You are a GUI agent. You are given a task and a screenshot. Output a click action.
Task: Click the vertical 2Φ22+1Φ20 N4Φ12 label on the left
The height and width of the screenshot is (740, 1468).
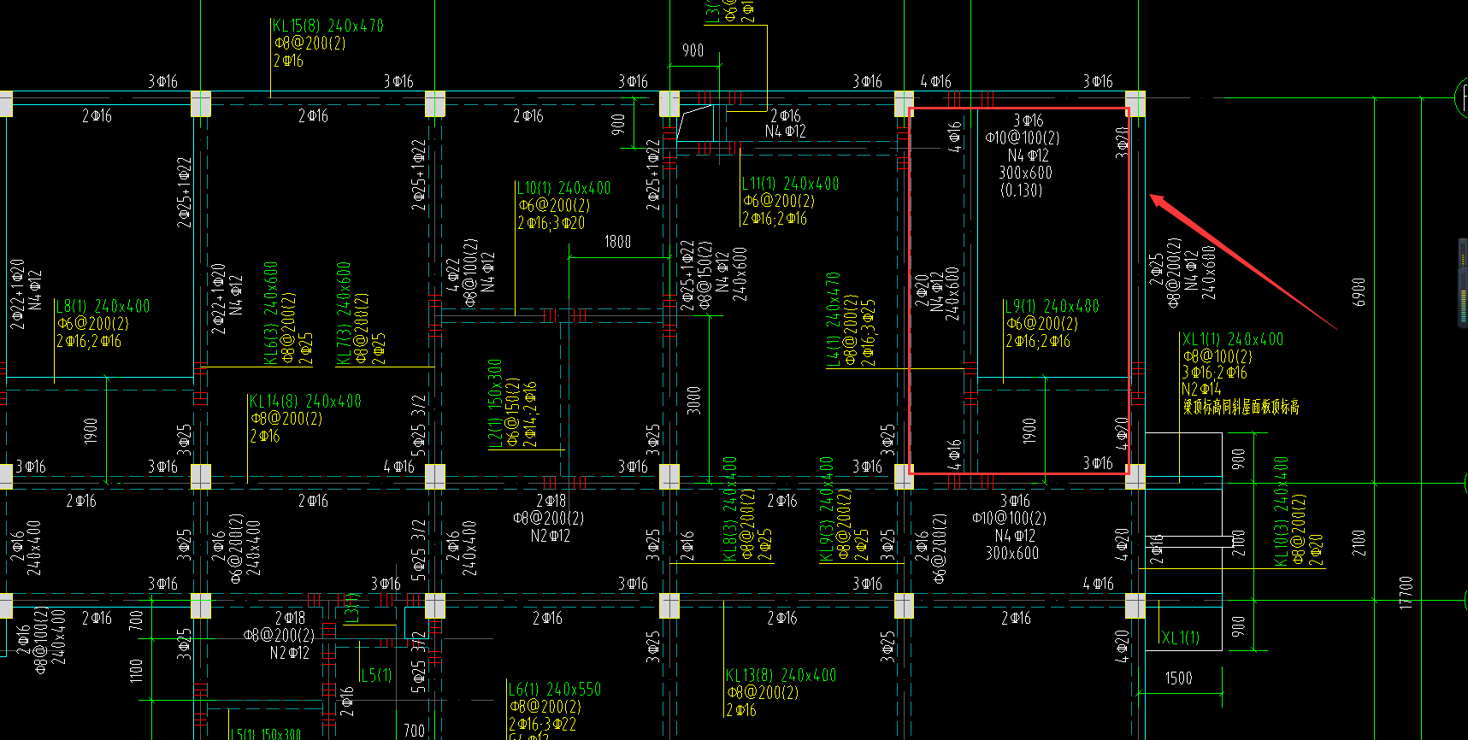(26, 294)
